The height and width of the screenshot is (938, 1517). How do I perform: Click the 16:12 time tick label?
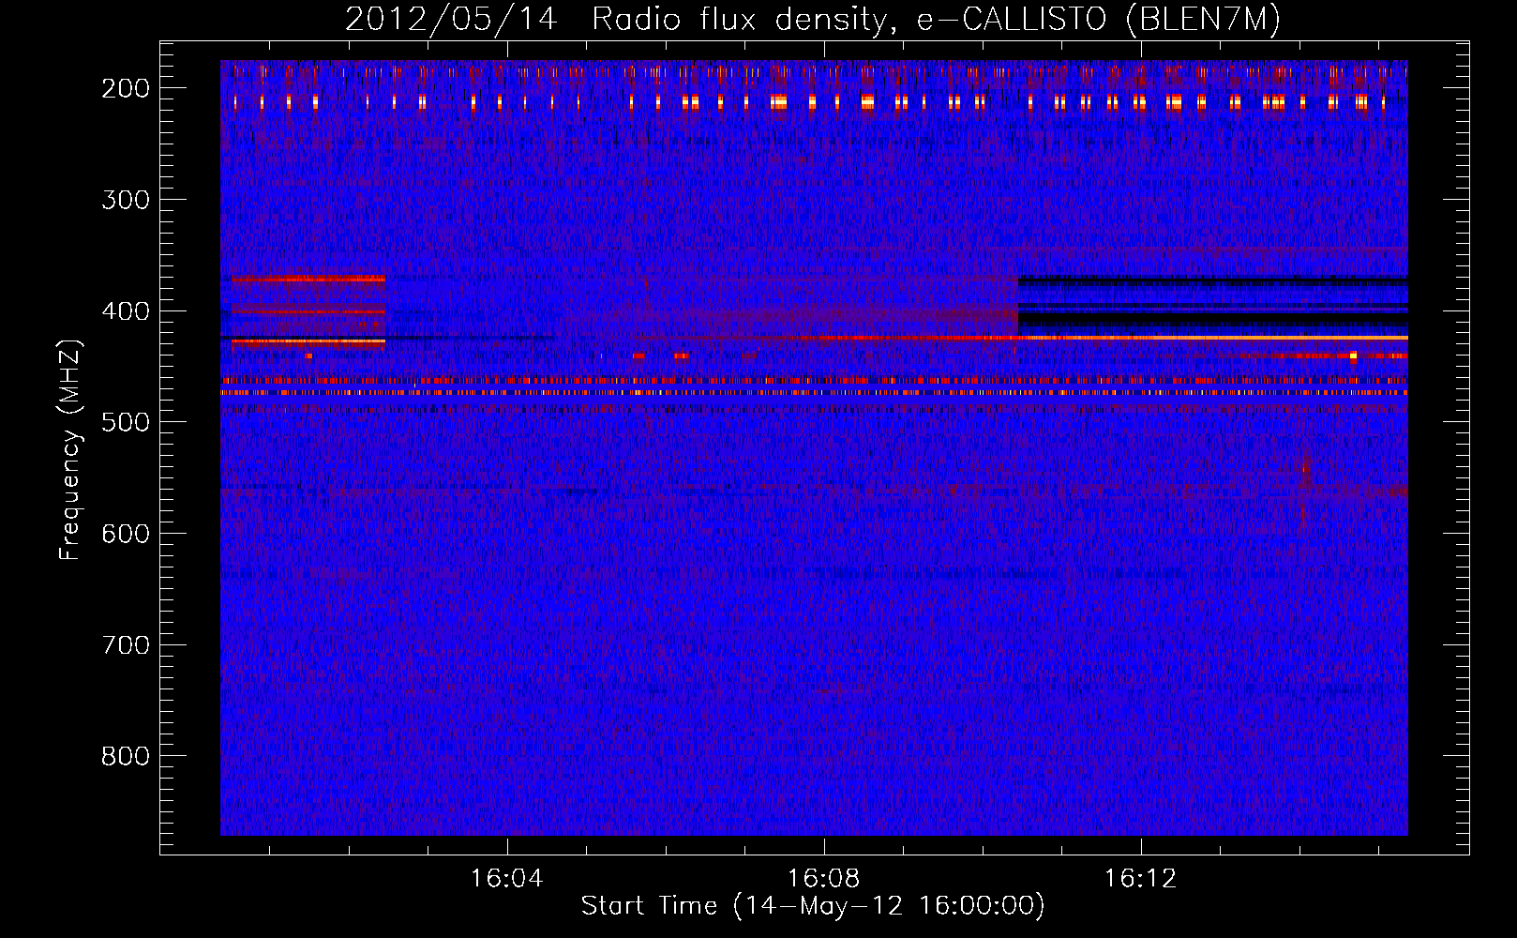(1141, 879)
